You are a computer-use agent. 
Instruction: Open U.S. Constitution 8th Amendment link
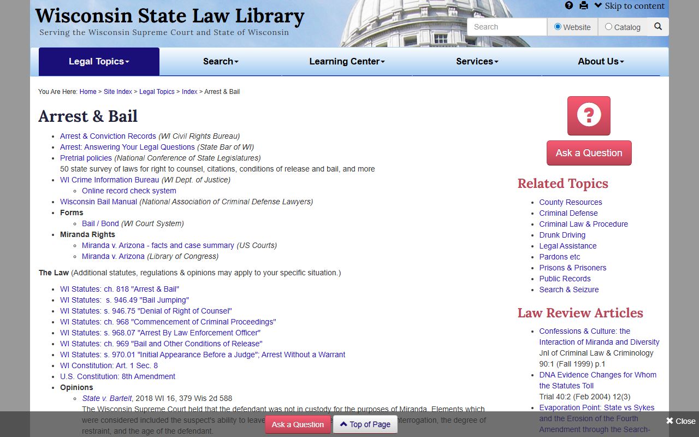(117, 376)
